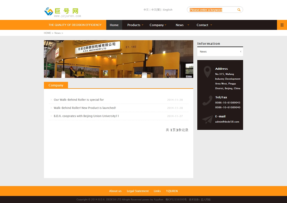
Task: Select the Company tab above the list
Action: (56, 85)
